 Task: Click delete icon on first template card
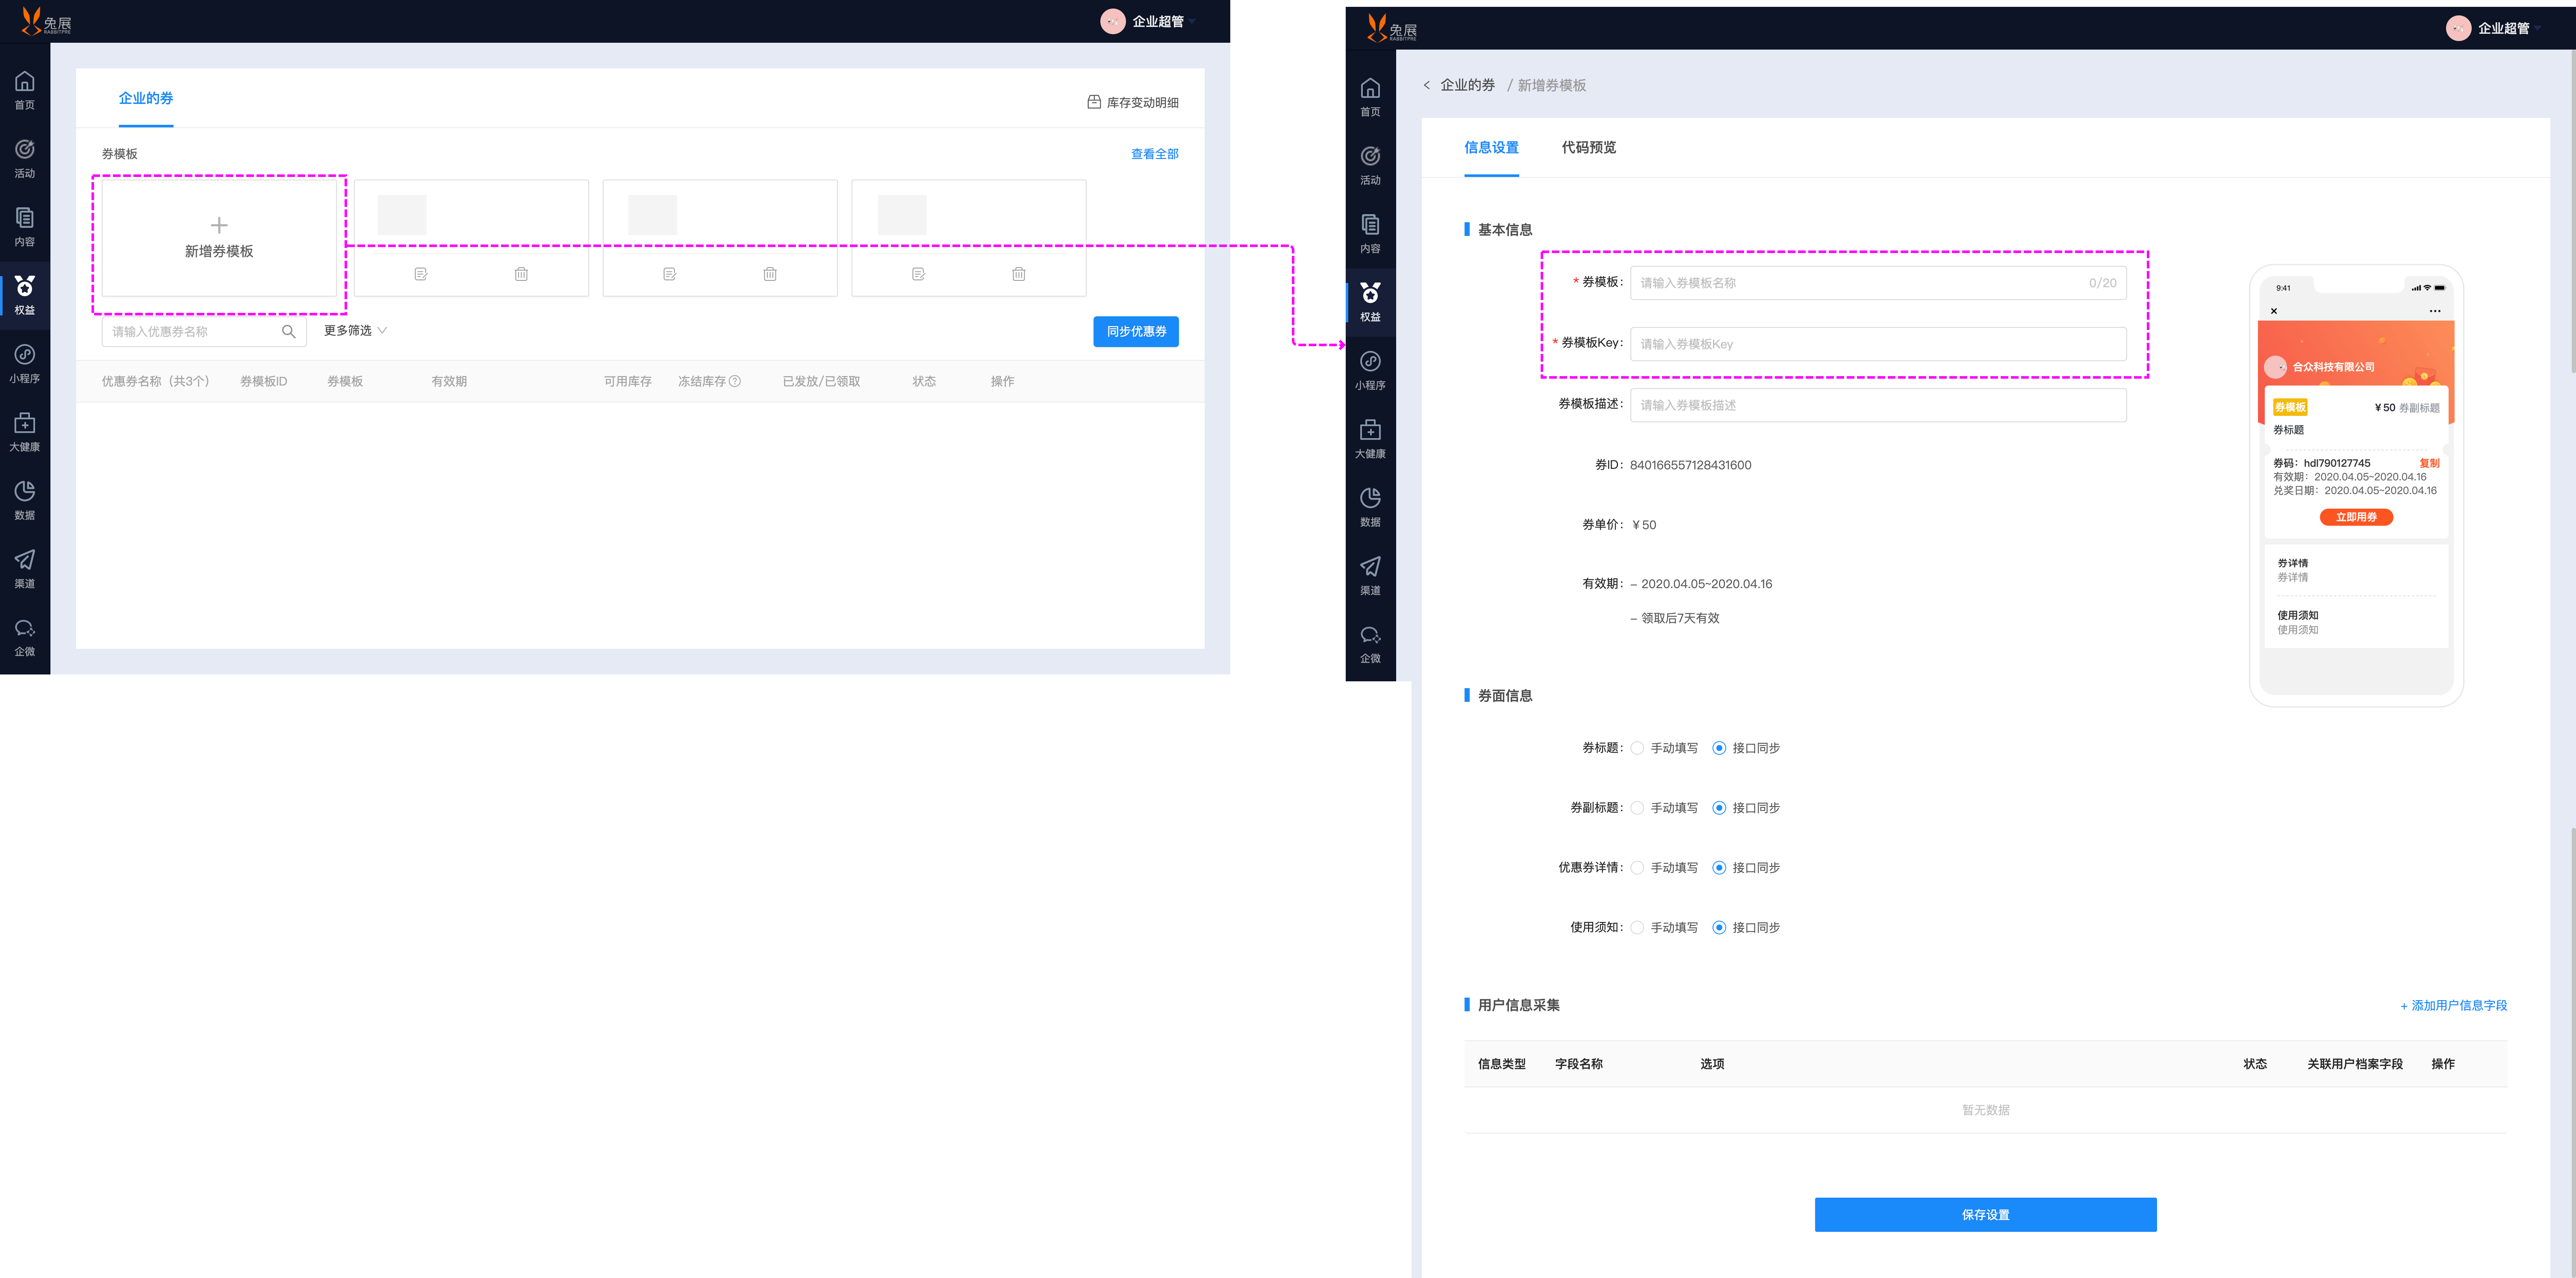(521, 274)
